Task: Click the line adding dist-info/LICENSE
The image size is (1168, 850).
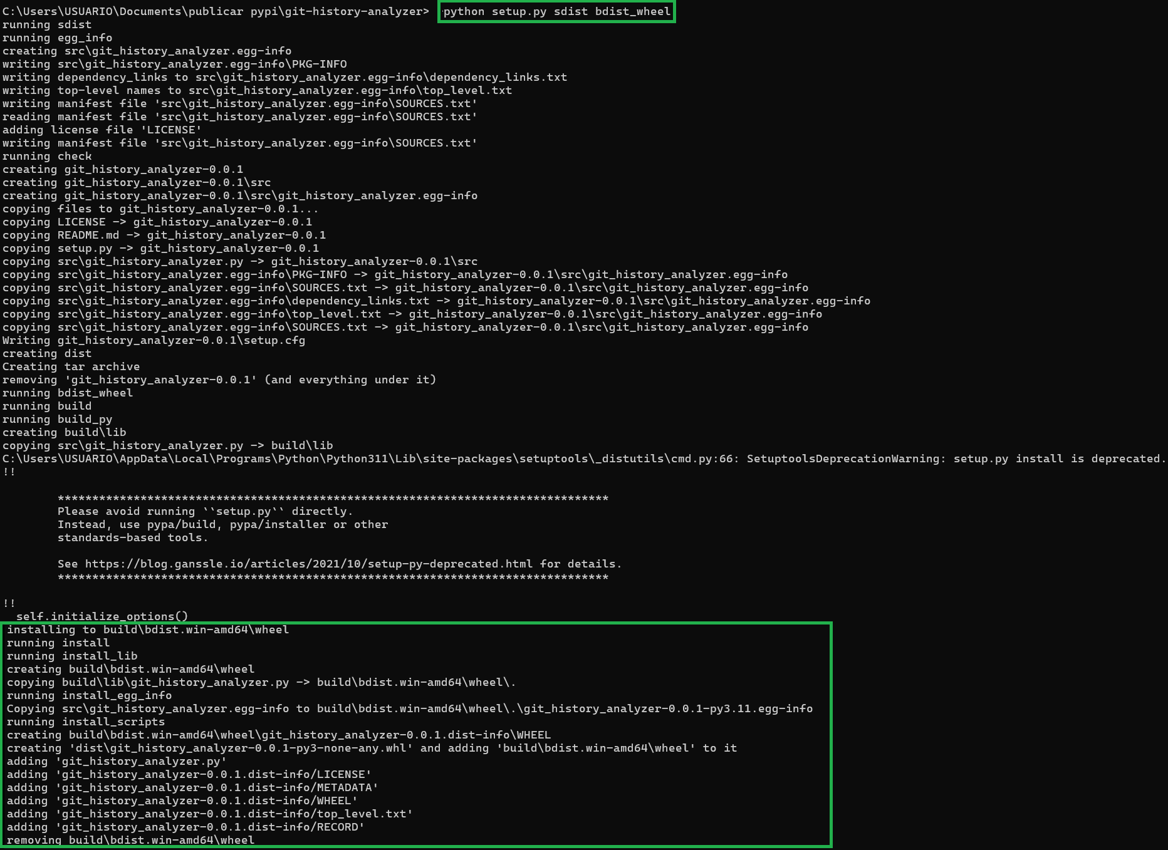Action: tap(189, 774)
